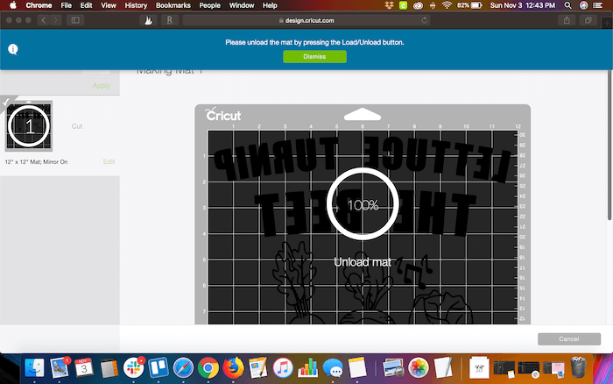Click the 100% progress circle

[x=363, y=204]
